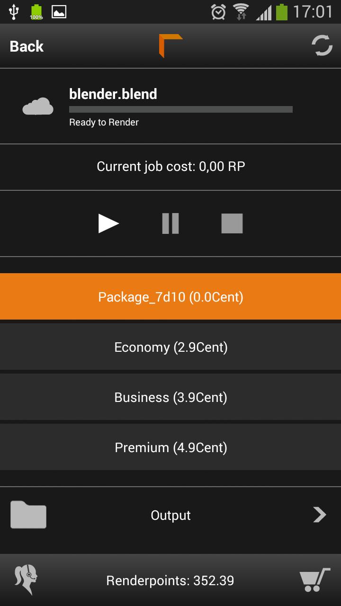Stop the render job

232,223
